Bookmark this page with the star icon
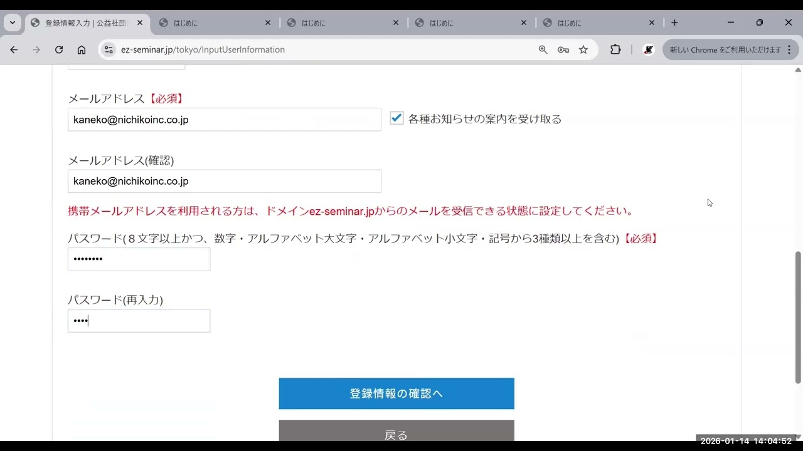Viewport: 803px width, 451px height. [583, 49]
